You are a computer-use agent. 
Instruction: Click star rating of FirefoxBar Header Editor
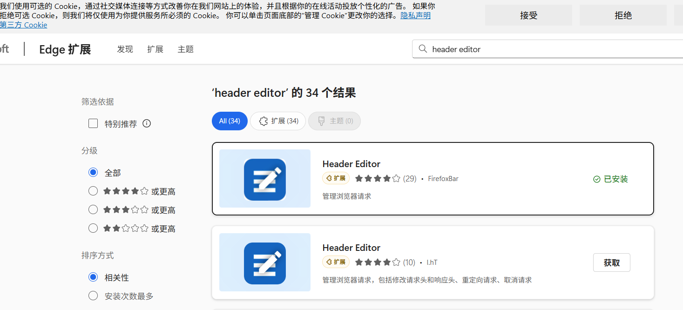coord(378,178)
